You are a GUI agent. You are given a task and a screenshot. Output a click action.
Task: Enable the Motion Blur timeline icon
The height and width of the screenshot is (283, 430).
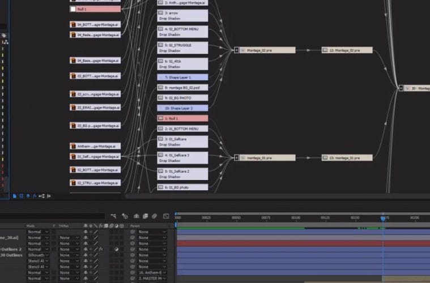[x=155, y=216]
